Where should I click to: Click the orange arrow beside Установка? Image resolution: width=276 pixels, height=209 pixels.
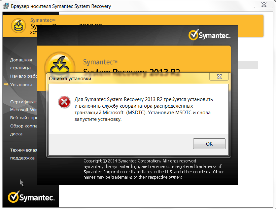pos(6,85)
